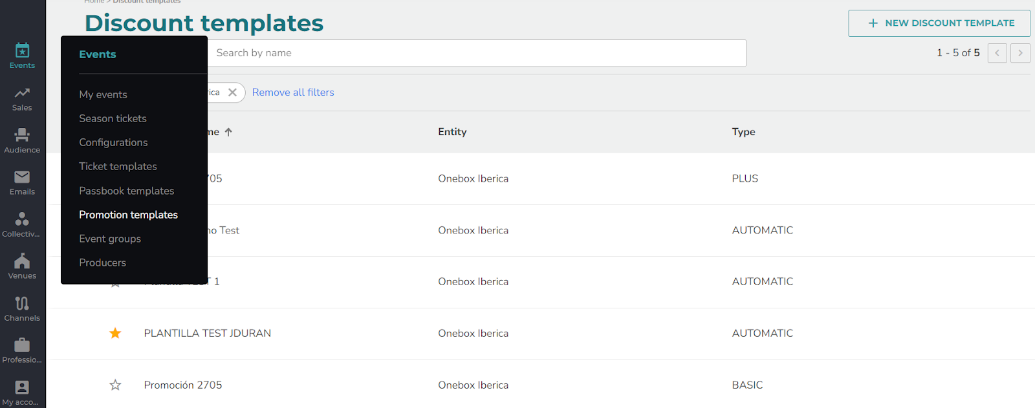
Task: Select the Emails envelope icon
Action: coord(22,177)
